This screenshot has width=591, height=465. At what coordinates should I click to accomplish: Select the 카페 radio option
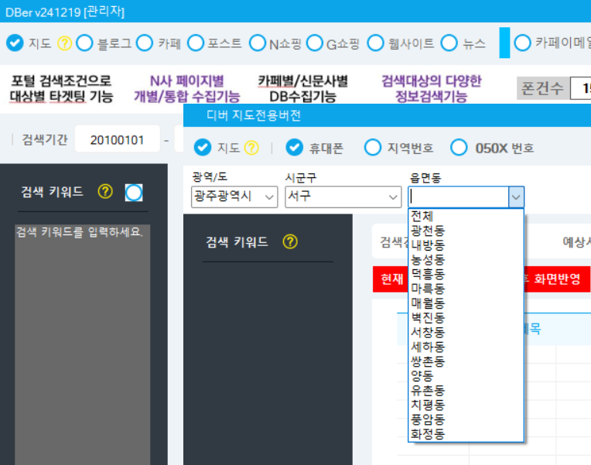[145, 43]
